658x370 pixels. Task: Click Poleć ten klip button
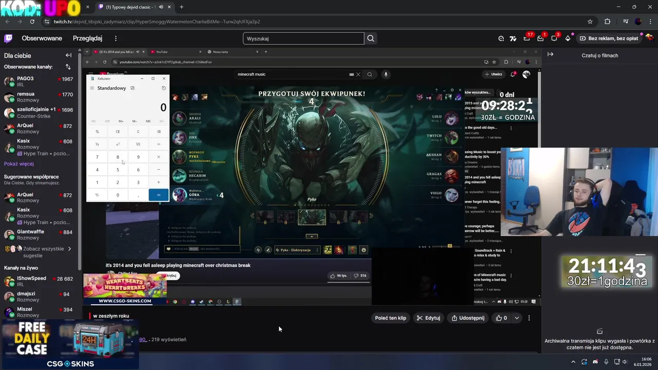[391, 318]
